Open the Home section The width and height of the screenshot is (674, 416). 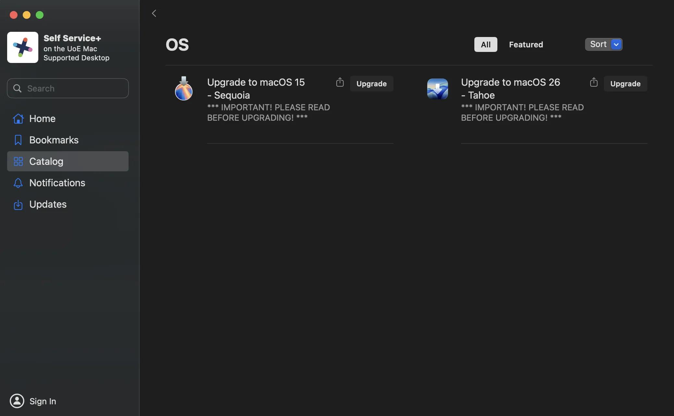[x=68, y=118]
